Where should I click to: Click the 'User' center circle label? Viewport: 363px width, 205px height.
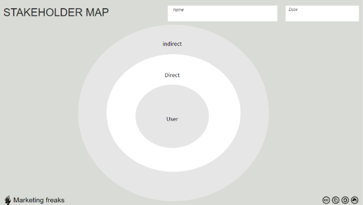coord(172,119)
